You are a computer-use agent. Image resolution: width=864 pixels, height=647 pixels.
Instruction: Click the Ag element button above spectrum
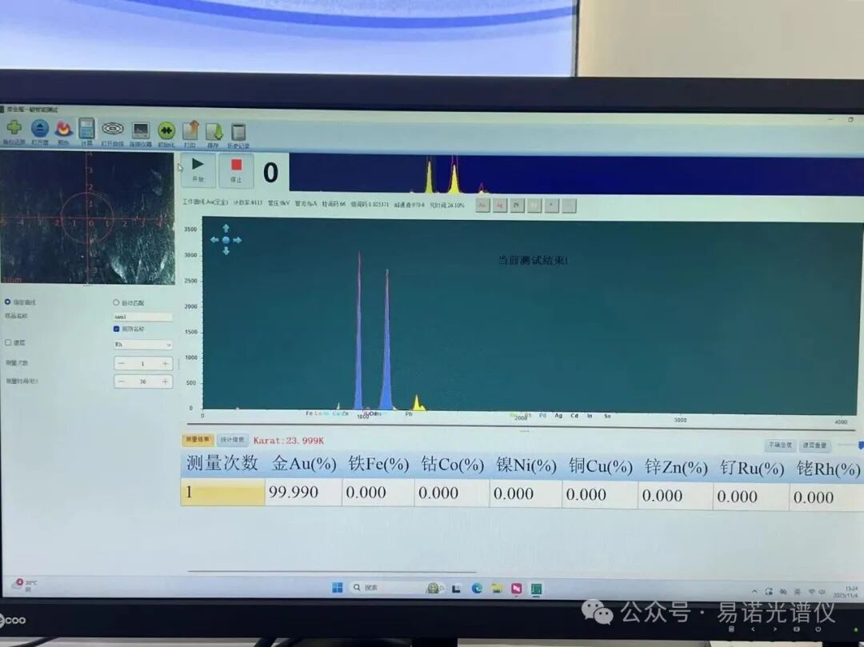tap(500, 205)
